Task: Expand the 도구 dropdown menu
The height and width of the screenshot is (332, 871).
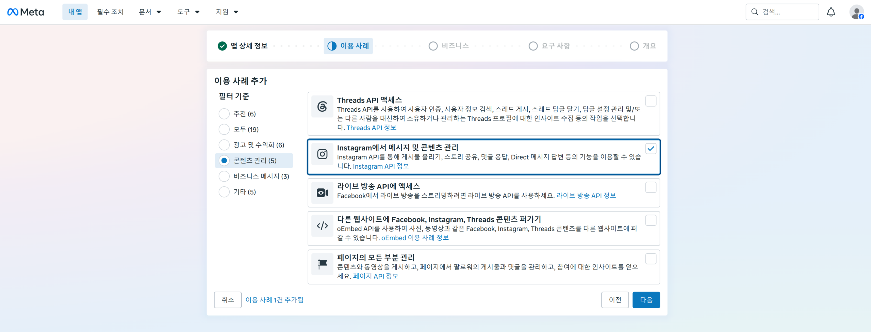Action: tap(188, 12)
